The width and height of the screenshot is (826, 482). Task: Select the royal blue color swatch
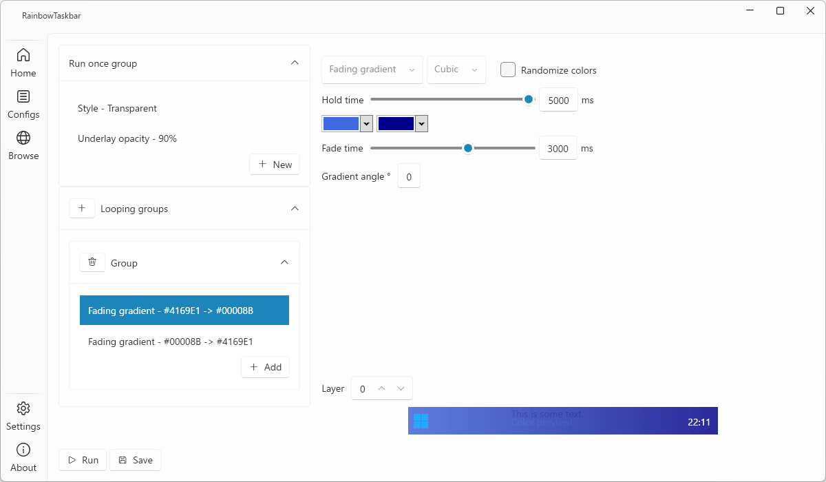341,123
